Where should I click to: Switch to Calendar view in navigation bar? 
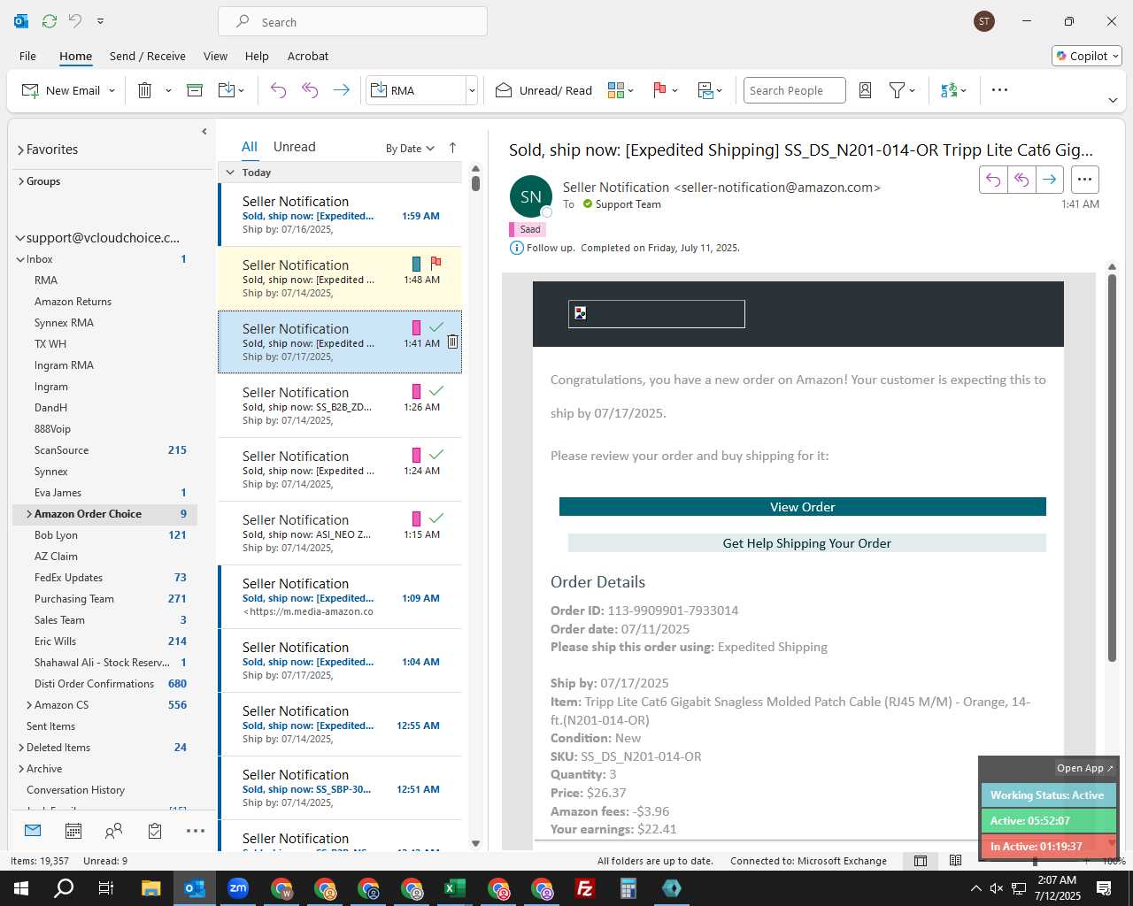pyautogui.click(x=73, y=831)
